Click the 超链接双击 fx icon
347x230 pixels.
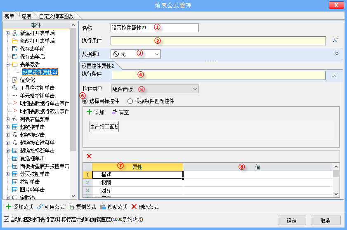tap(15, 135)
